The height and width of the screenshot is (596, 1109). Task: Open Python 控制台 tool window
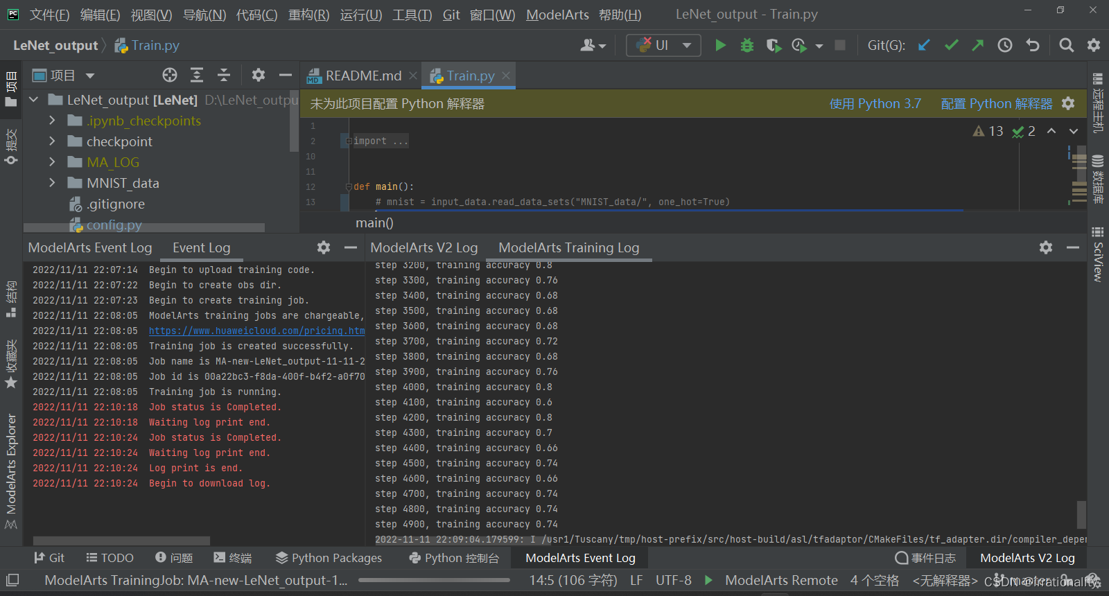454,558
